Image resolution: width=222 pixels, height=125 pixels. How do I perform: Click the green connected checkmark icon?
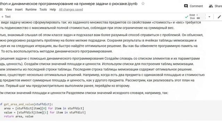click(187, 17)
